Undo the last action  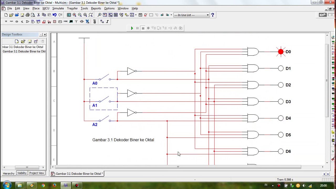pos(55,15)
